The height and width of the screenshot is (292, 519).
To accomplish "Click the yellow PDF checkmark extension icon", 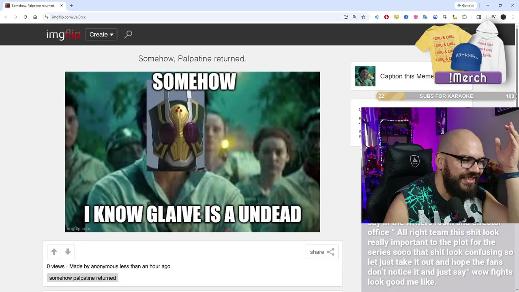I will (x=396, y=17).
